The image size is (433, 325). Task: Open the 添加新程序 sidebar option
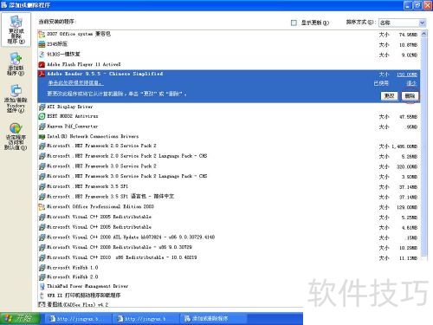(x=16, y=64)
